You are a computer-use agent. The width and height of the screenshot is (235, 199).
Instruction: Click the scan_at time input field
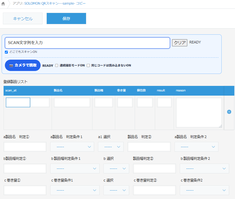coord(40,102)
